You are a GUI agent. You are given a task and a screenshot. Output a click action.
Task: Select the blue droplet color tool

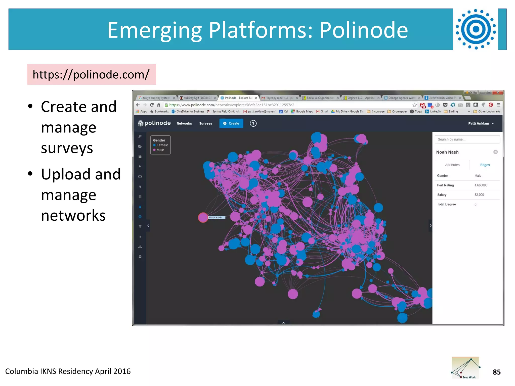140,207
